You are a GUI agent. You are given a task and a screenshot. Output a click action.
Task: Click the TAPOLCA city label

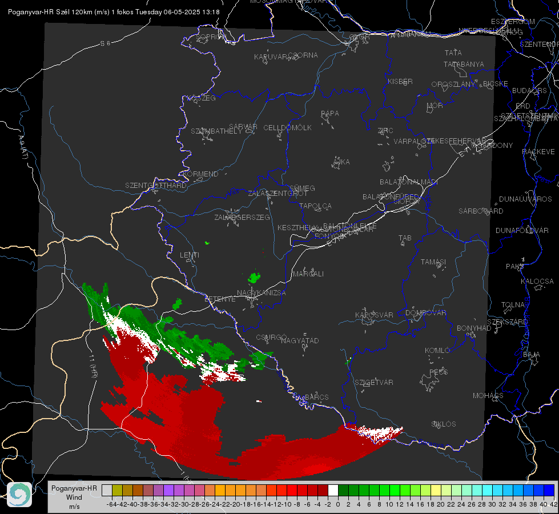click(315, 206)
